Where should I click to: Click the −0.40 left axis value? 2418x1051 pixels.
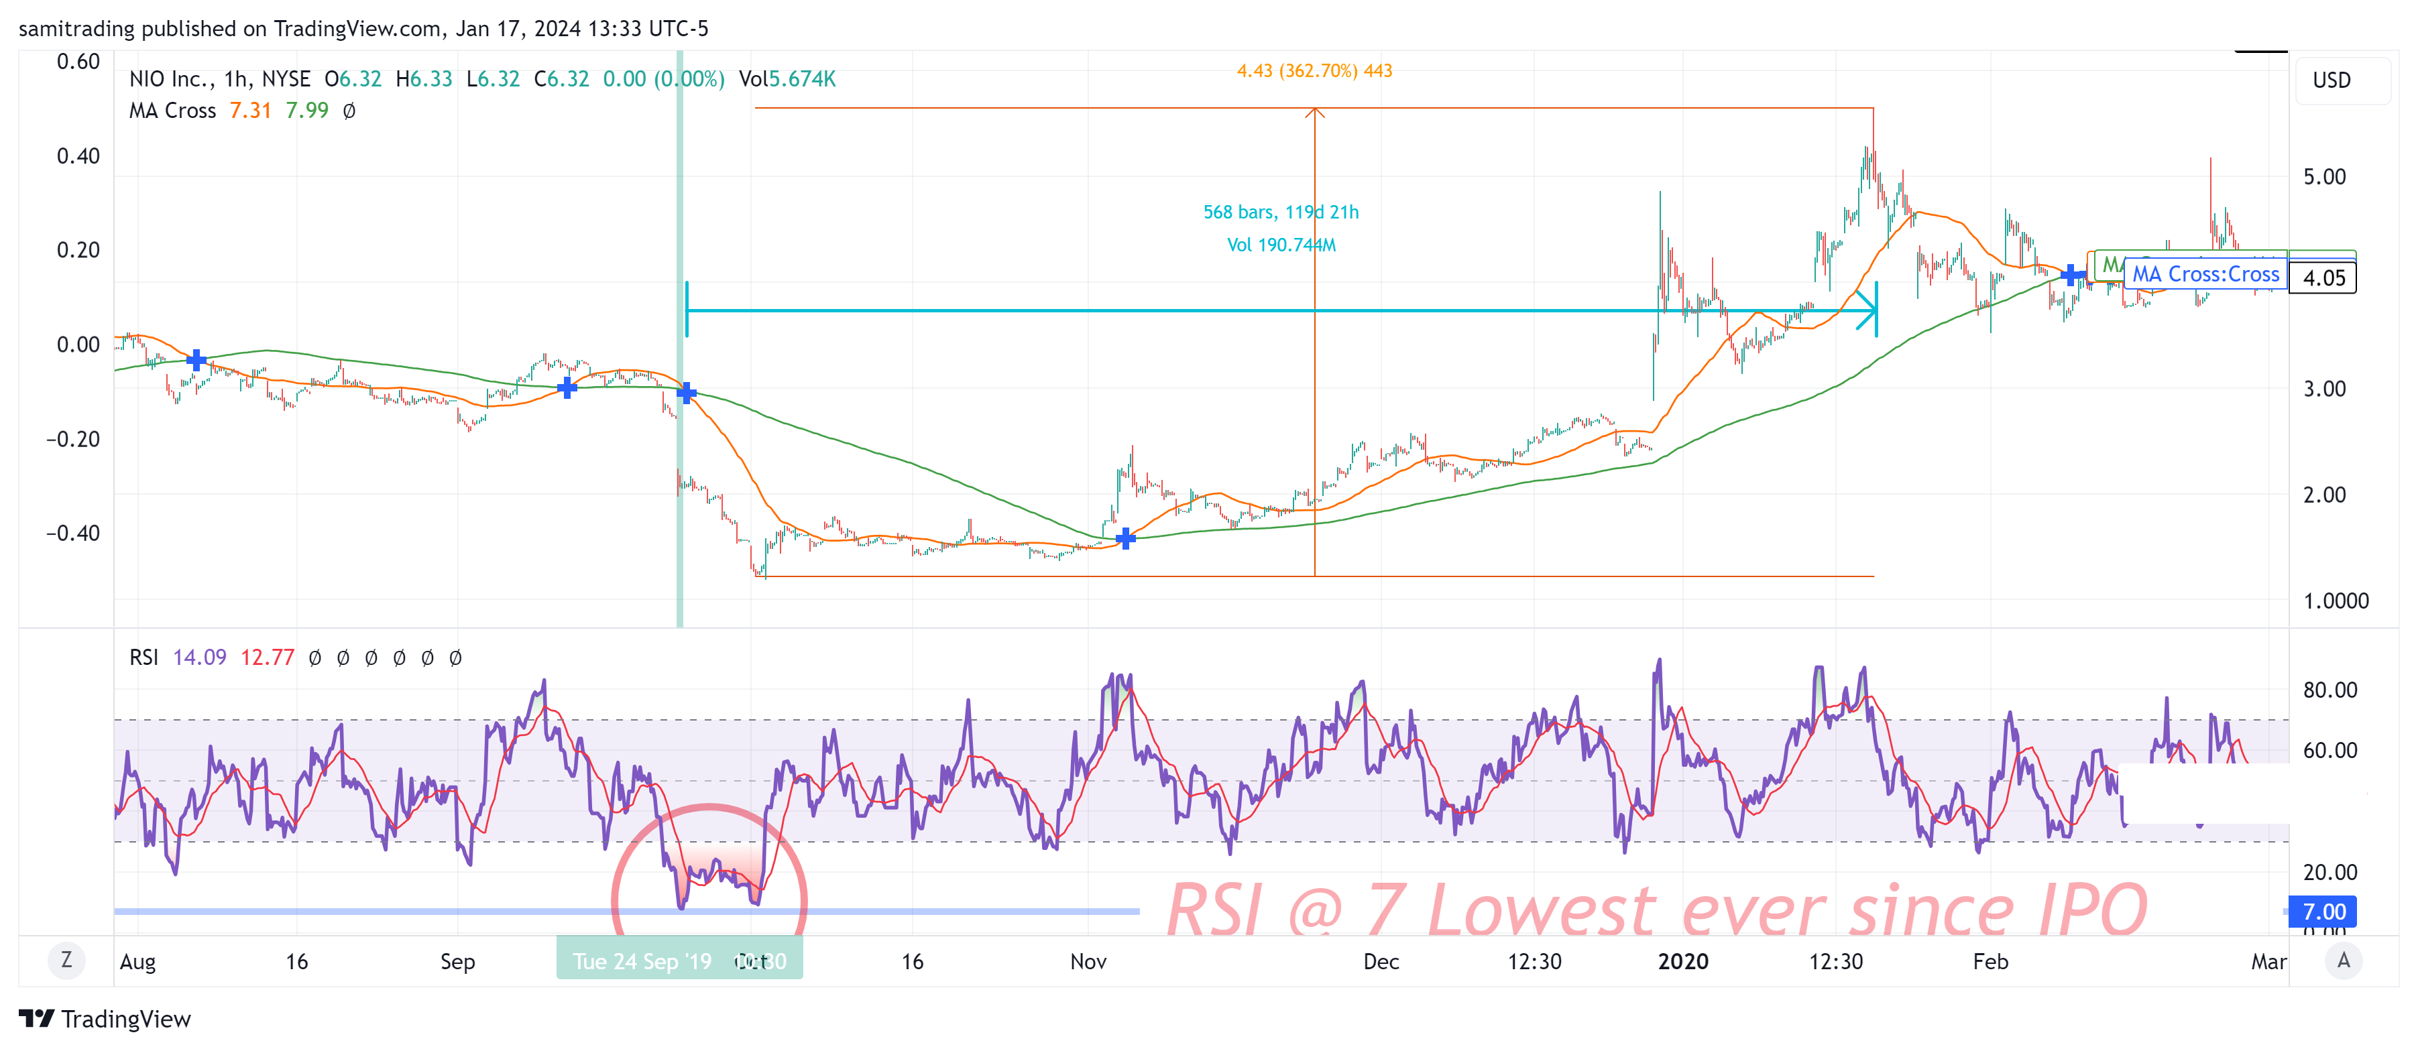(x=72, y=533)
